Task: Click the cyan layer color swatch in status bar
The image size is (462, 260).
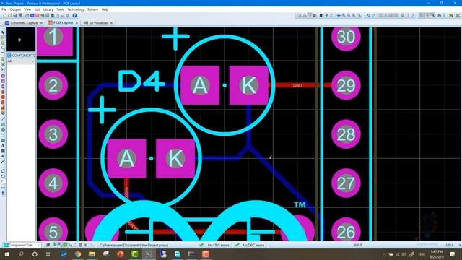Action: 6,245
